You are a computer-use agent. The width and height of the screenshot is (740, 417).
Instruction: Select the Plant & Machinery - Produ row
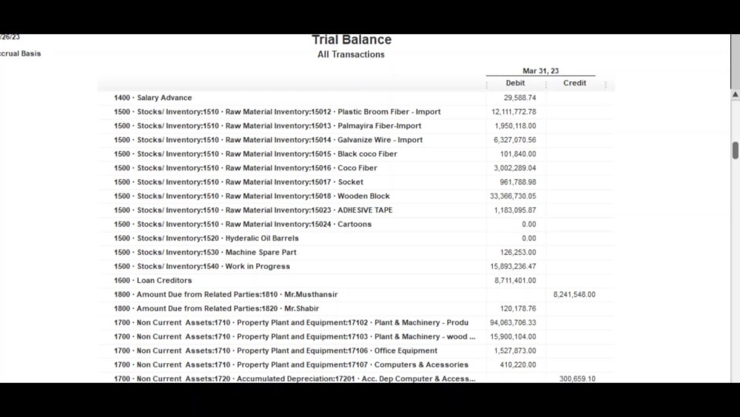coord(357,322)
